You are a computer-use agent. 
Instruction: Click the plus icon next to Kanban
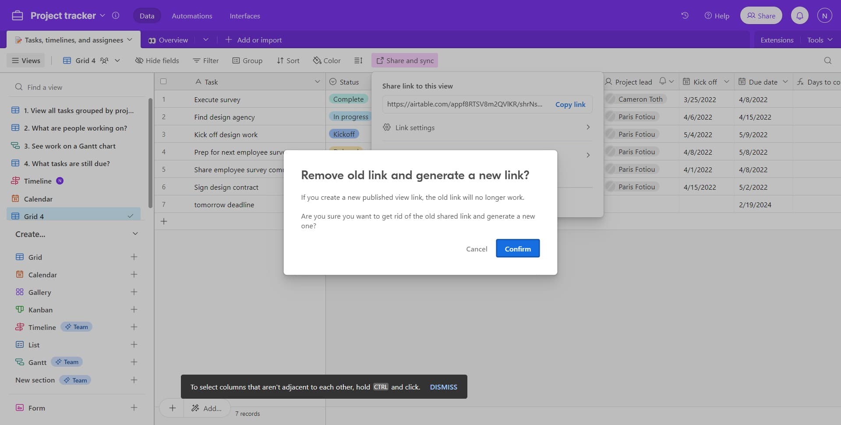click(x=134, y=310)
